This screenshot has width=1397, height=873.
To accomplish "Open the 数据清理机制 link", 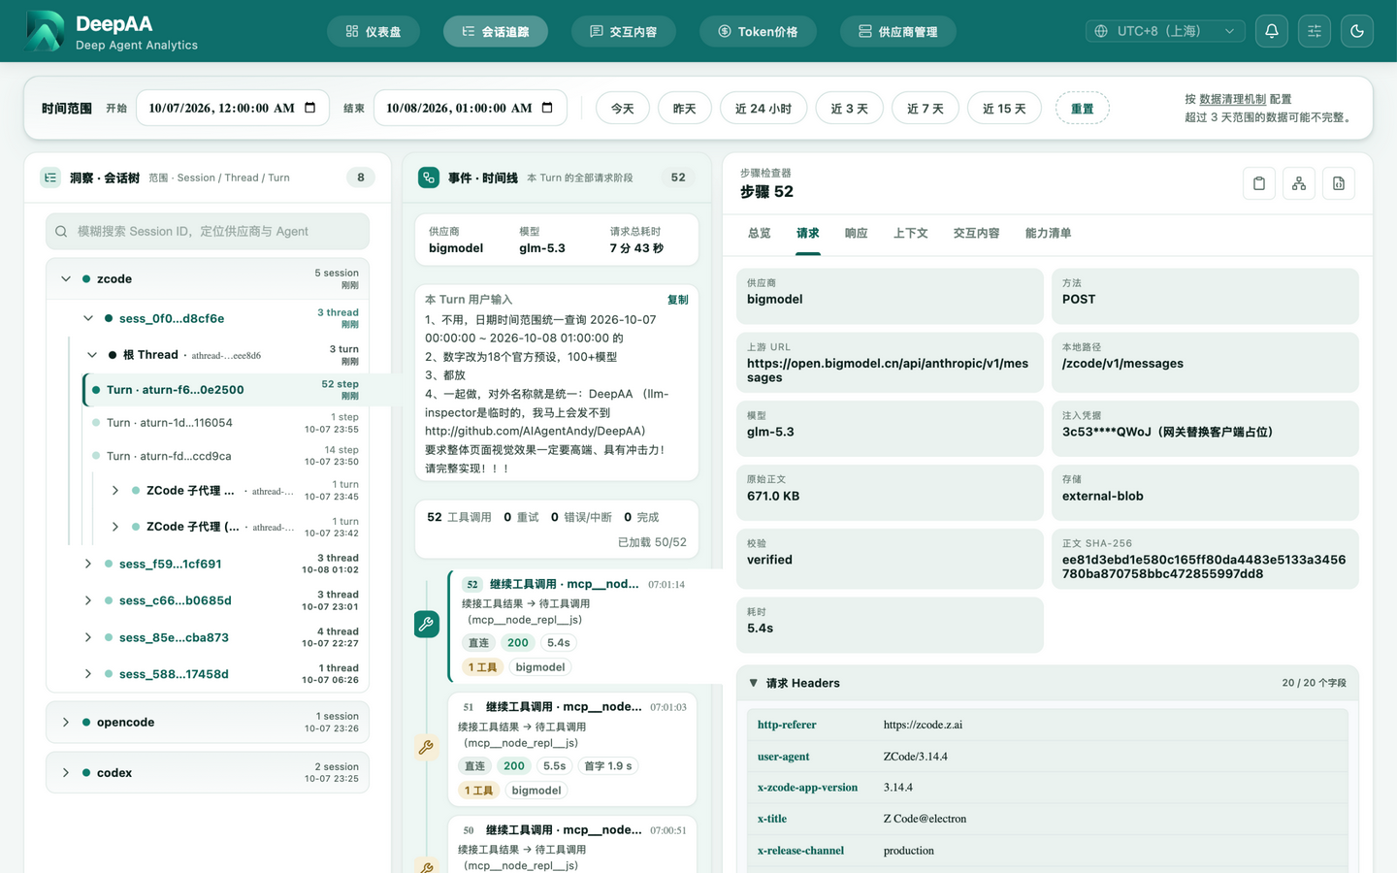I will (x=1232, y=99).
